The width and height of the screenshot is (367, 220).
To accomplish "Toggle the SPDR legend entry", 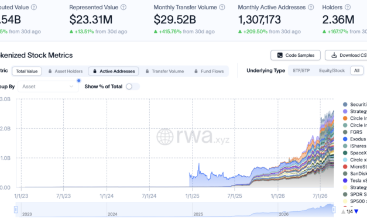I will click(x=355, y=194).
